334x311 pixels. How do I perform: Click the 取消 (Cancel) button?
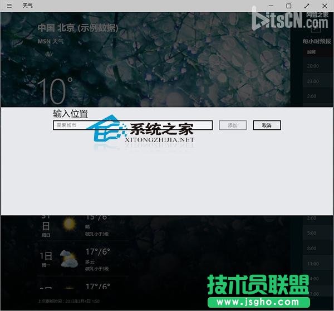267,125
